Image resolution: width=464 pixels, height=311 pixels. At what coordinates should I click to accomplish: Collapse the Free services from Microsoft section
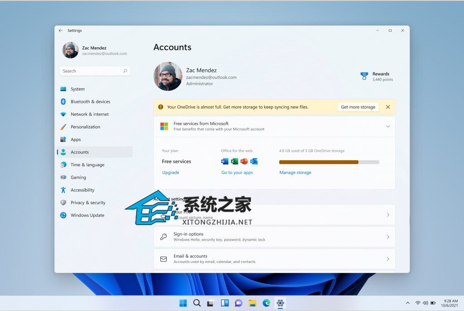click(388, 126)
